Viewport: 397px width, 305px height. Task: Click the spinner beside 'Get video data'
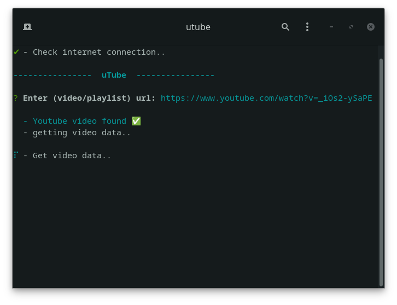(x=16, y=154)
